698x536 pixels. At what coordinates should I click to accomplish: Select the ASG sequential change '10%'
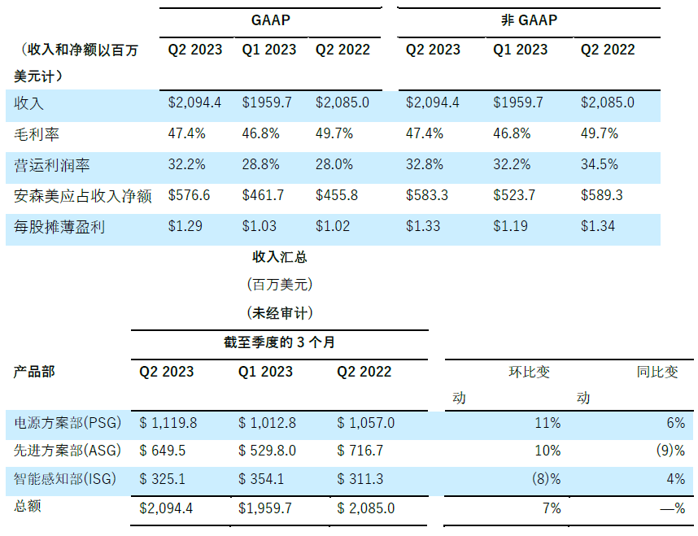click(x=547, y=451)
